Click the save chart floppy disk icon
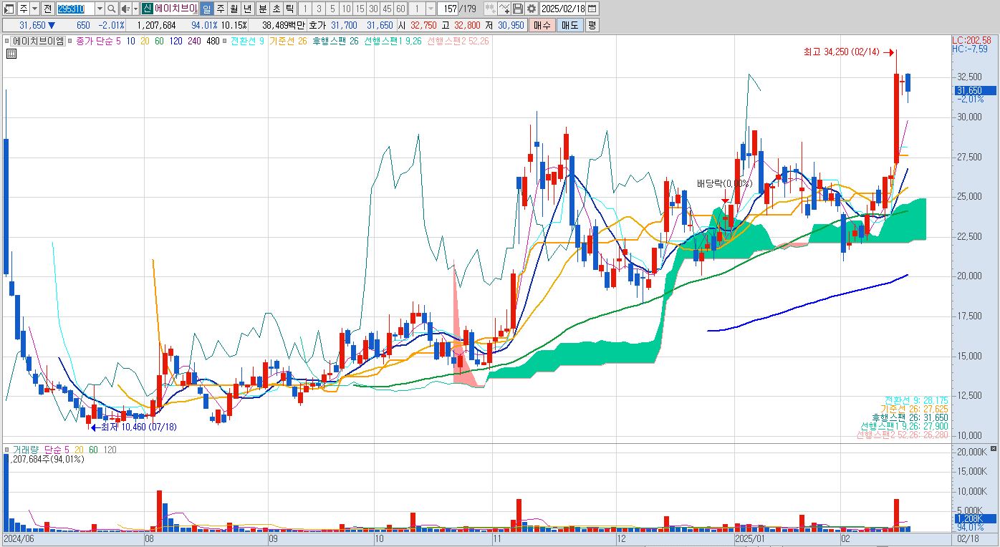The width and height of the screenshot is (1000, 547). pos(518,9)
